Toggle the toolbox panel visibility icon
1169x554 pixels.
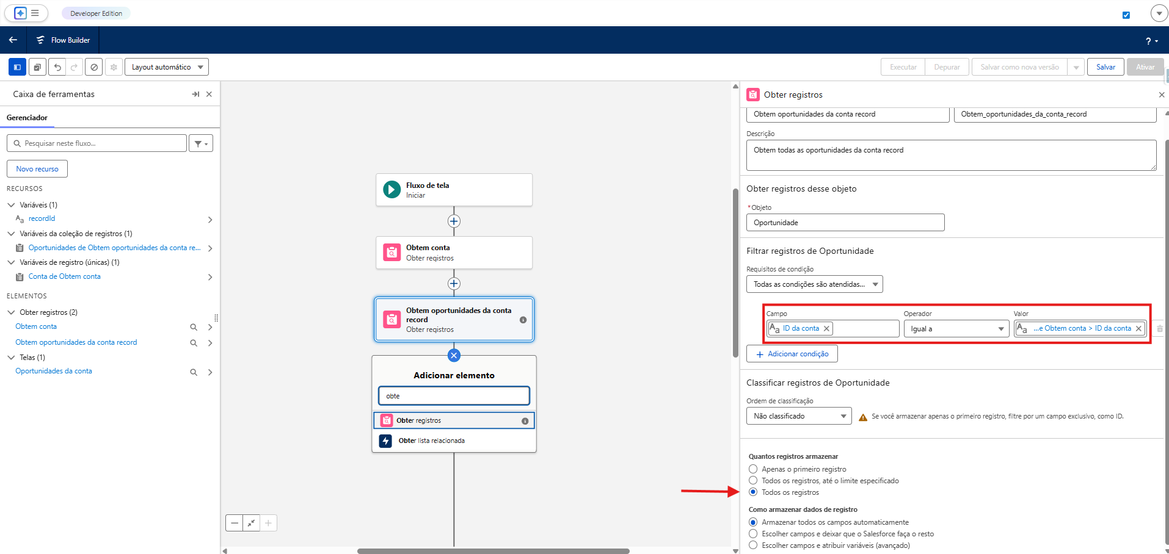(16, 67)
